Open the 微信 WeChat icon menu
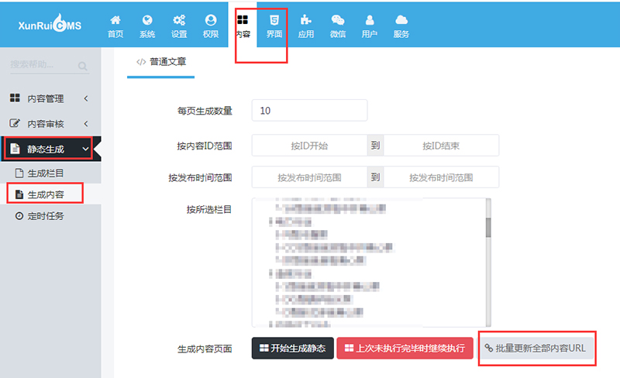The height and width of the screenshot is (378, 620). click(338, 26)
